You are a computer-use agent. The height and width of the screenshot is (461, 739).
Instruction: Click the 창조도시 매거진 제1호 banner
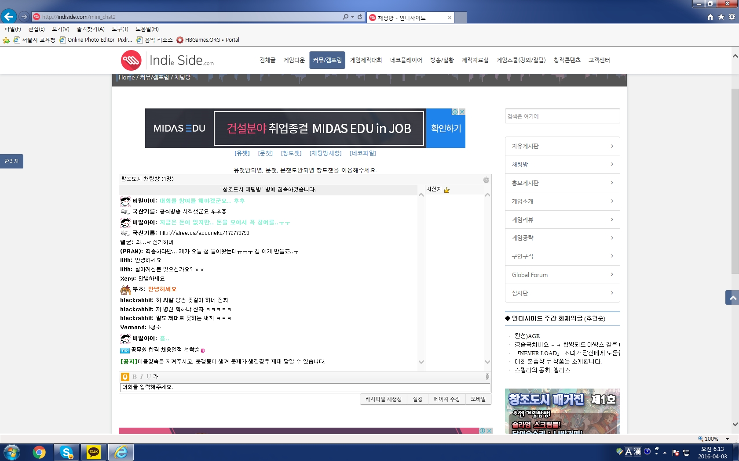[563, 411]
